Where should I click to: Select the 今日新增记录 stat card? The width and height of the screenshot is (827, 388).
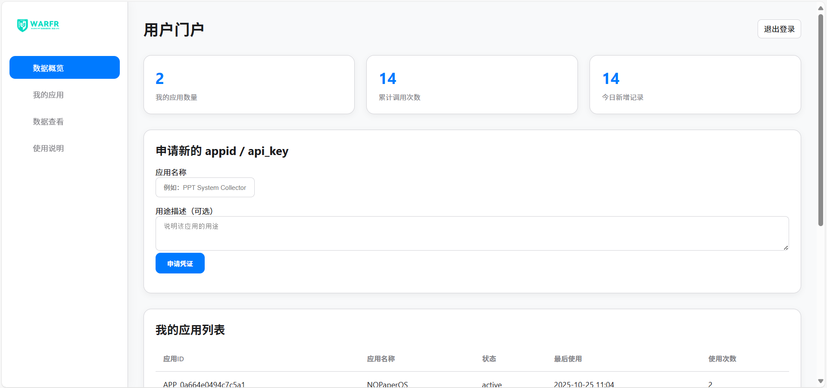(x=695, y=85)
